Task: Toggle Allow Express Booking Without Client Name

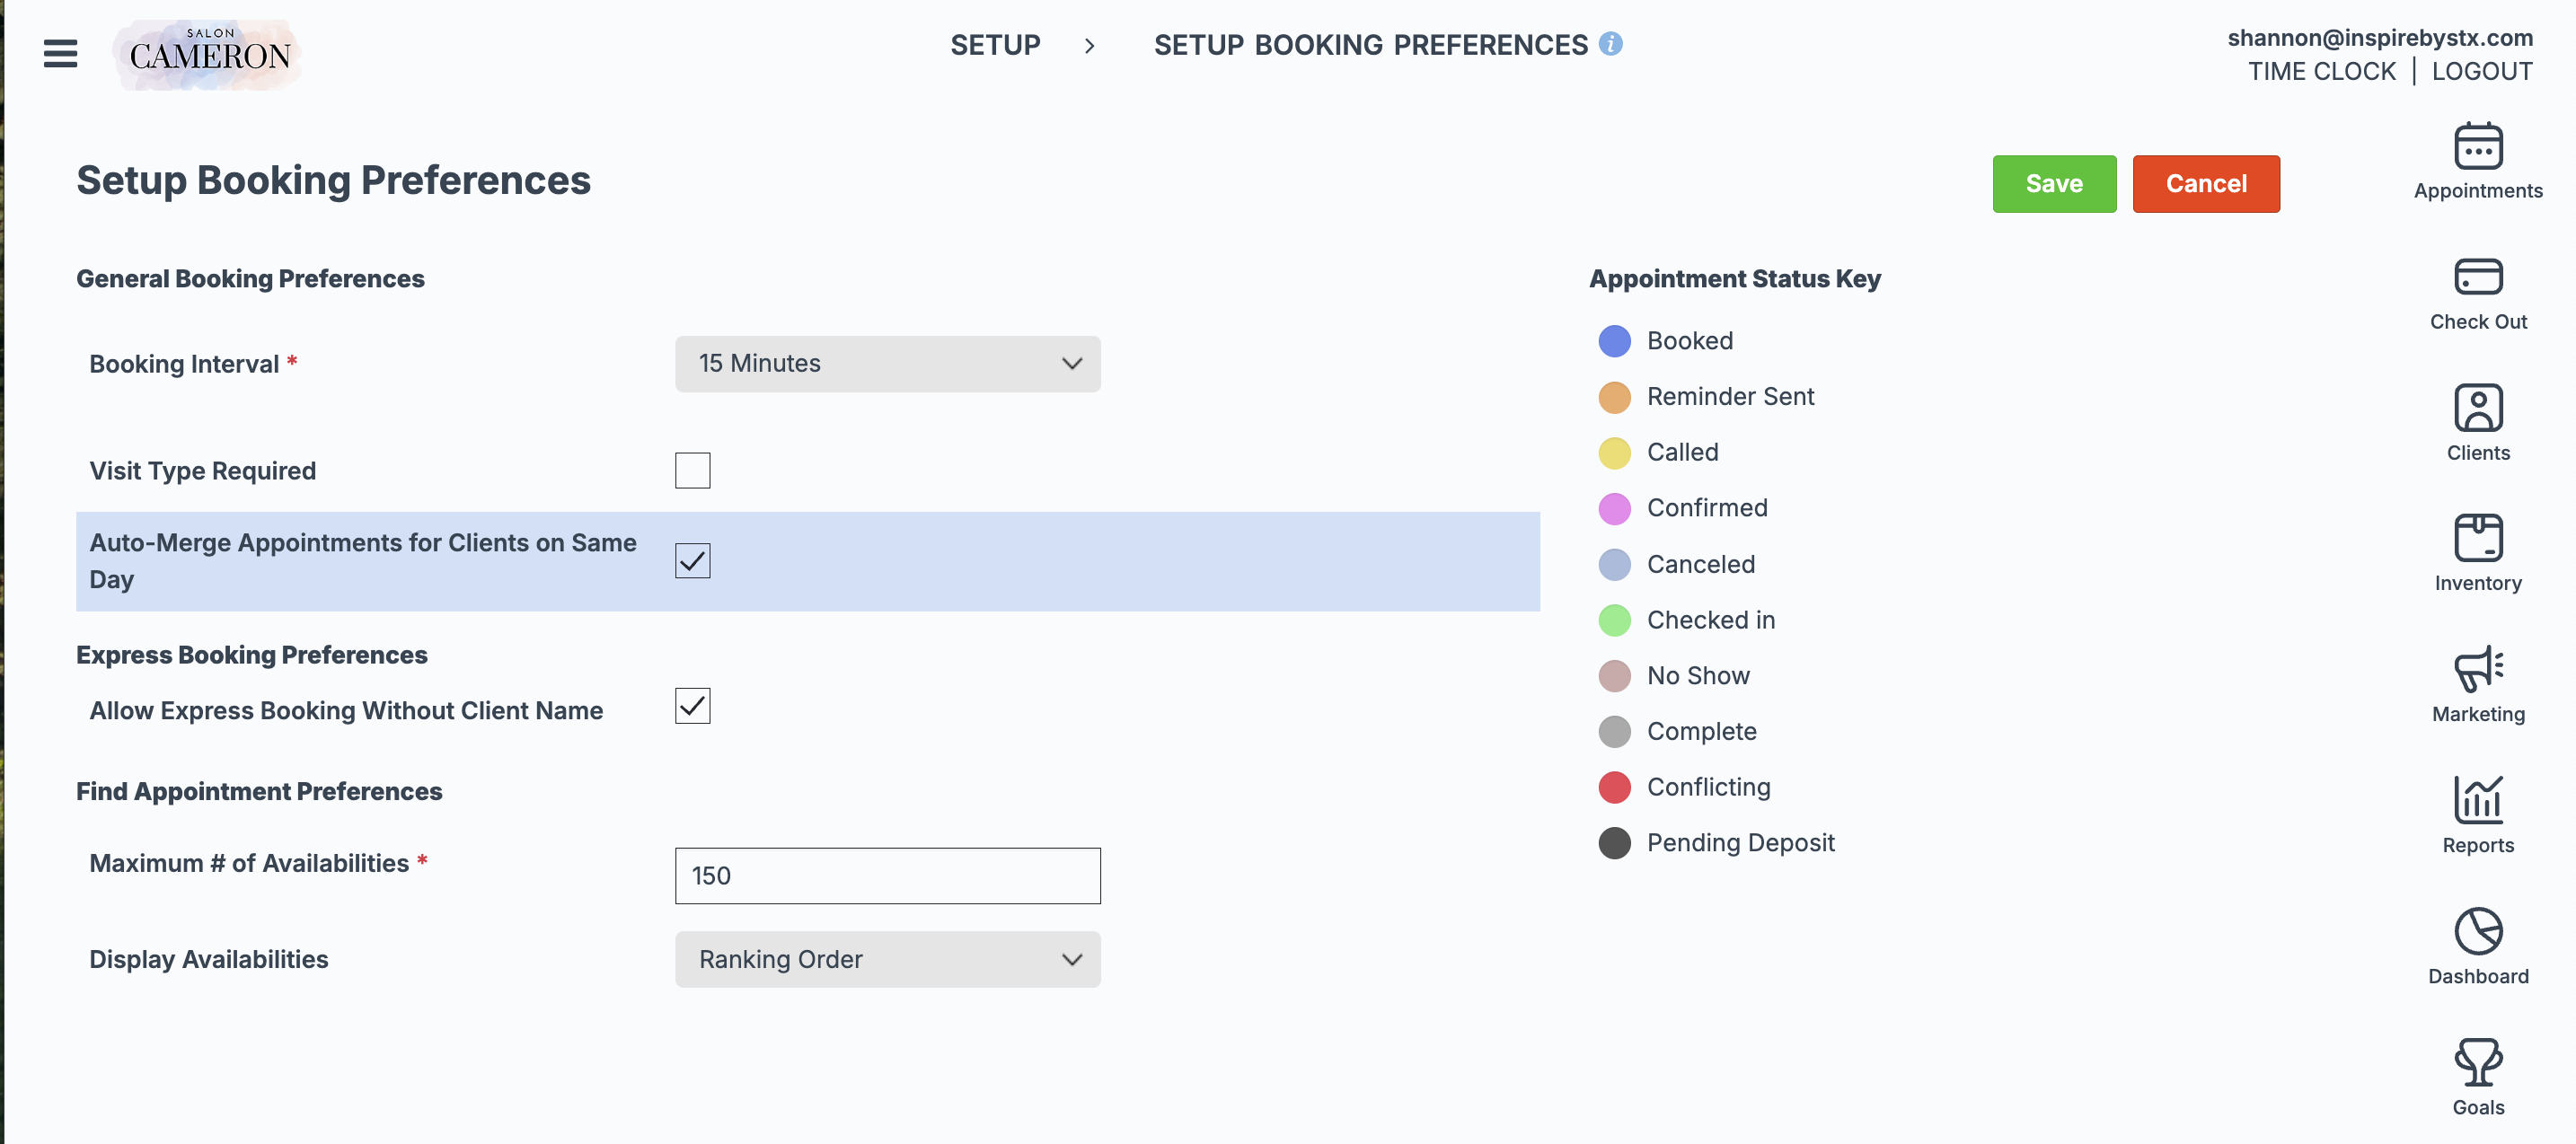Action: pos(692,706)
